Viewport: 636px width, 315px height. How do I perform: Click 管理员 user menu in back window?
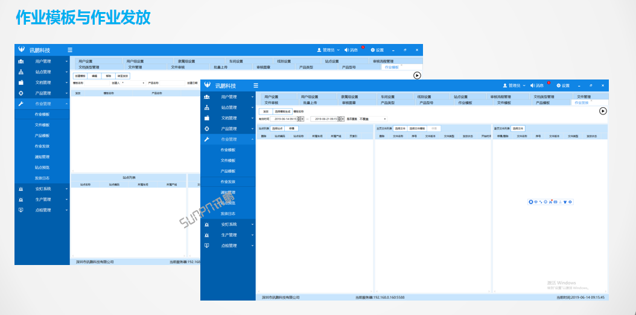coord(328,50)
